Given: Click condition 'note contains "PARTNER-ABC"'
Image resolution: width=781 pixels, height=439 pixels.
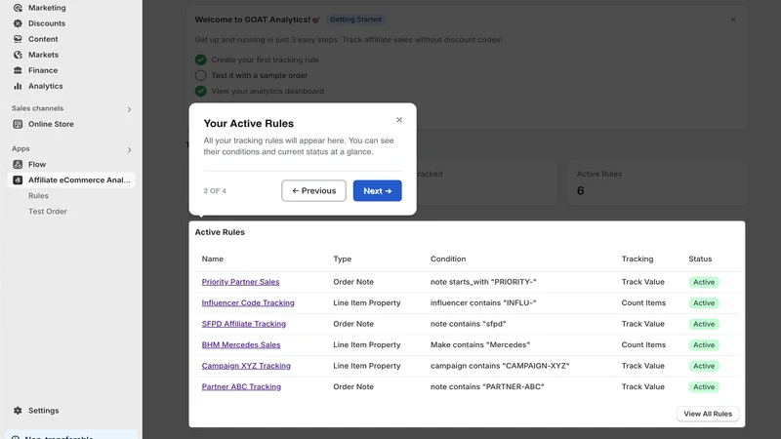Looking at the screenshot, I should click(x=487, y=386).
